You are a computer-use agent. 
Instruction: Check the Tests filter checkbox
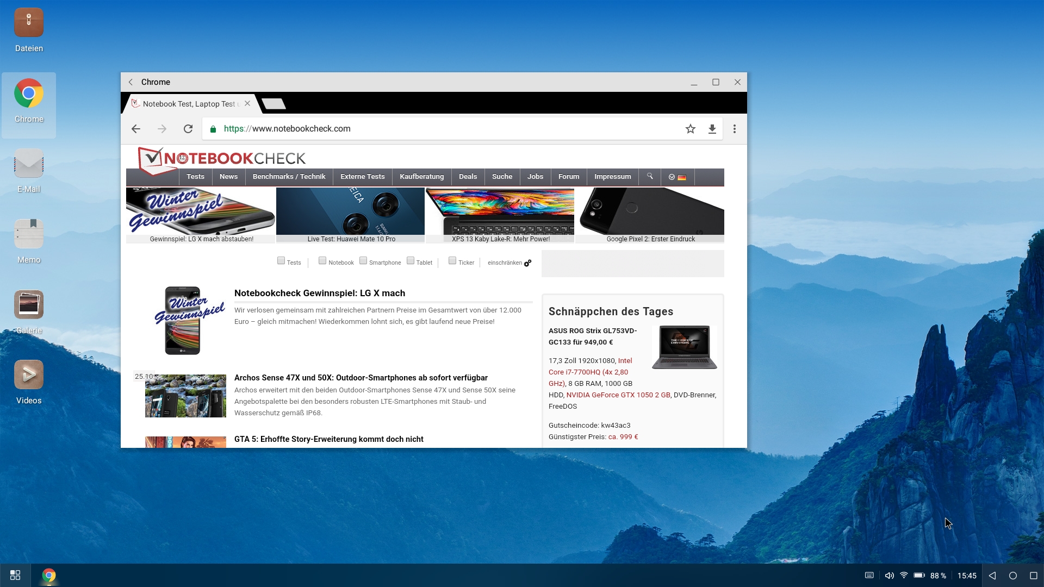click(281, 261)
